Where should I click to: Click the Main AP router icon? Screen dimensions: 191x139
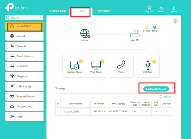click(135, 33)
